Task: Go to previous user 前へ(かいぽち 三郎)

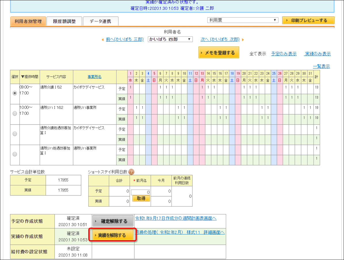Action: tap(125, 39)
